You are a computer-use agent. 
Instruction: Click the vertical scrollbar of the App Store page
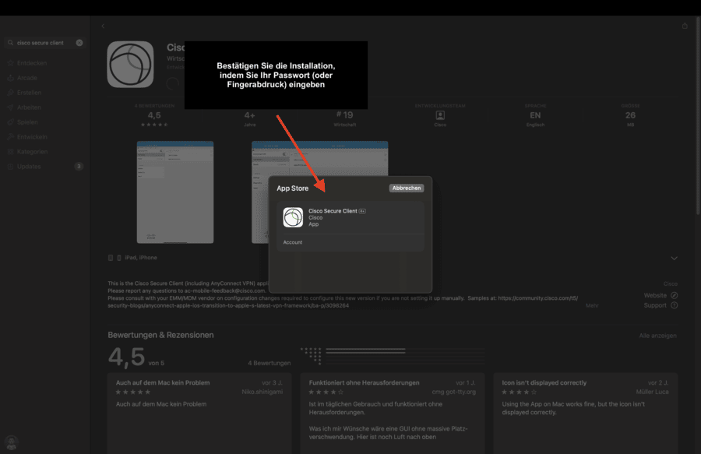(698, 116)
